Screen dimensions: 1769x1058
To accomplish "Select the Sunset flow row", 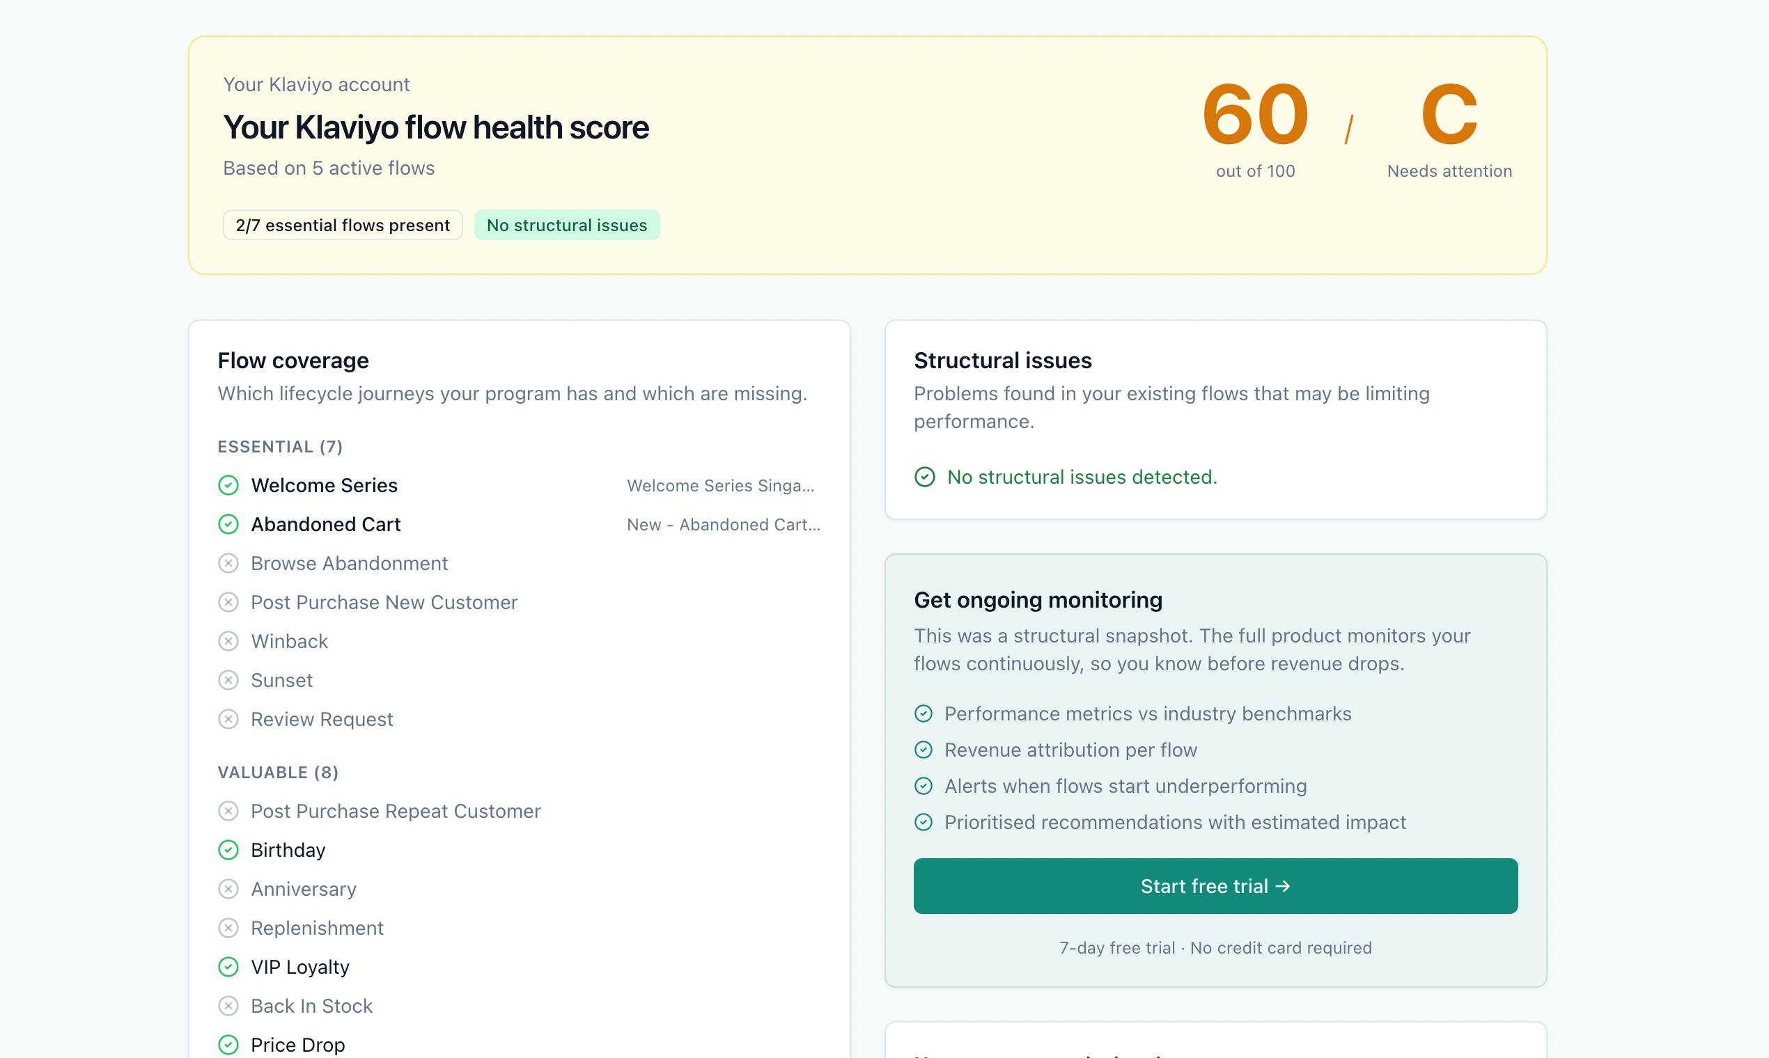I will click(520, 680).
